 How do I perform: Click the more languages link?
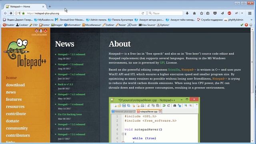pos(39,35)
